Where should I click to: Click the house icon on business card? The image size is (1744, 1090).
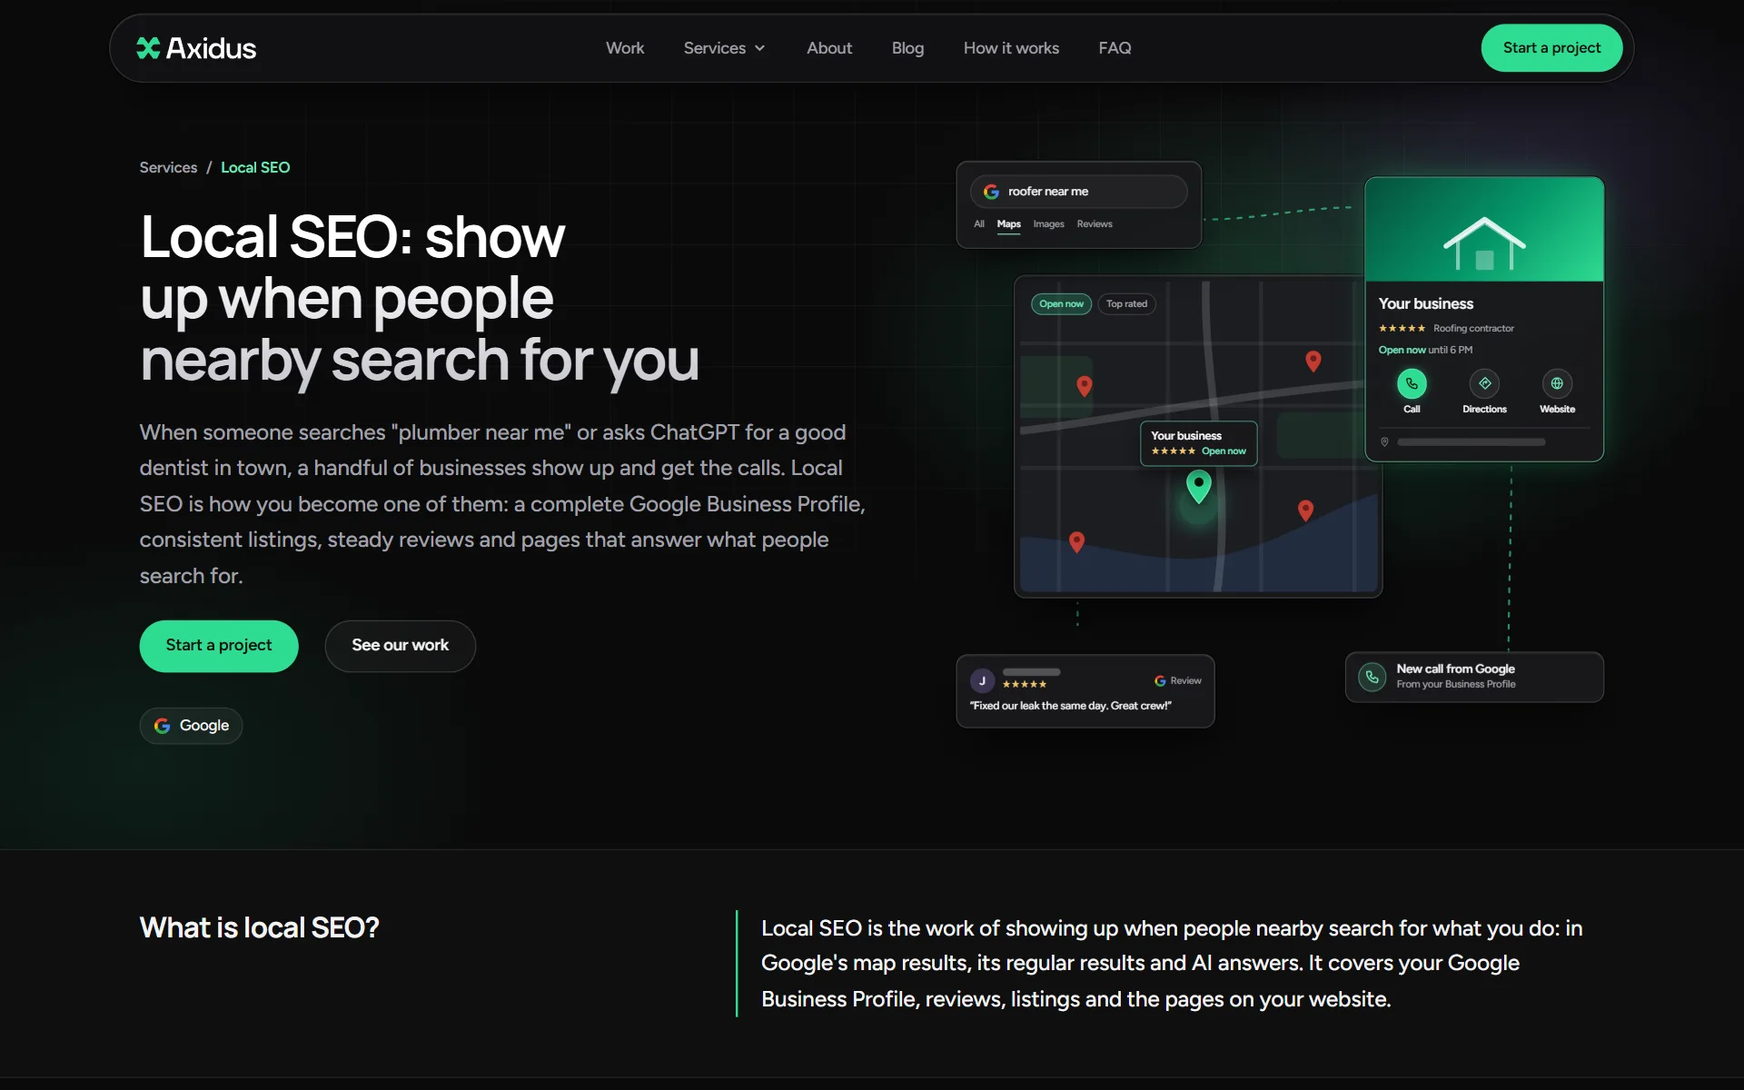[x=1484, y=243]
